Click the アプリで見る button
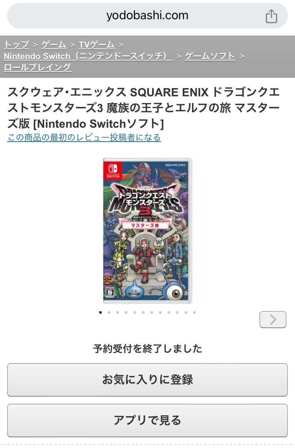Viewport: 295px width, 448px height. coord(147,421)
